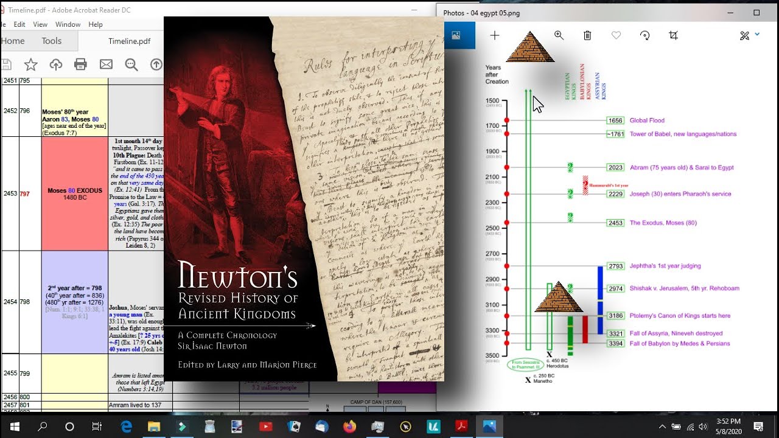Viewport: 779px width, 438px height.
Task: Click 'Fall of Babylon by Medes & Persians'
Action: click(680, 344)
